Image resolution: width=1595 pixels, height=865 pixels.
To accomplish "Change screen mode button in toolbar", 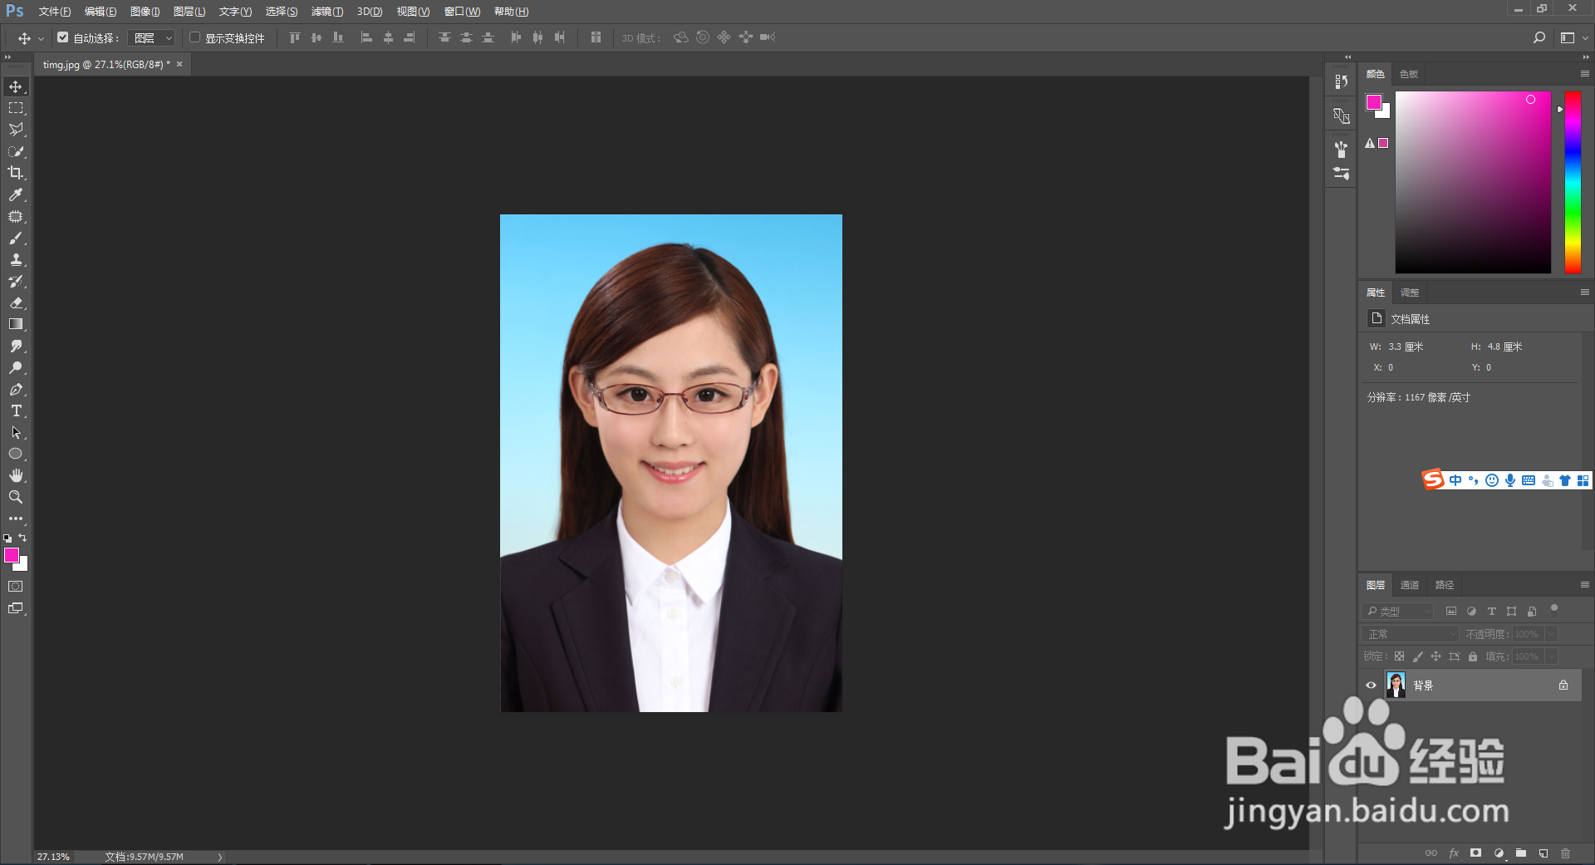I will tap(16, 608).
